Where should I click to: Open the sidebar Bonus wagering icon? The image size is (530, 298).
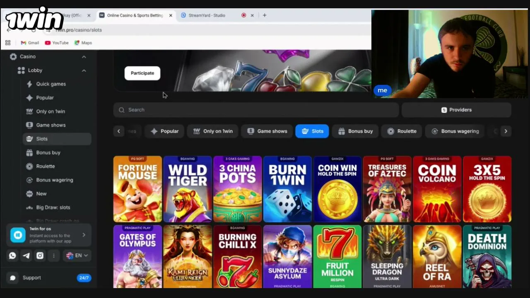[29, 180]
